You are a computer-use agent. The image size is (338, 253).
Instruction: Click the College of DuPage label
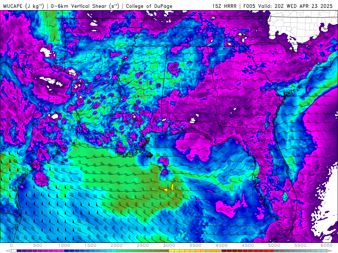click(x=149, y=6)
